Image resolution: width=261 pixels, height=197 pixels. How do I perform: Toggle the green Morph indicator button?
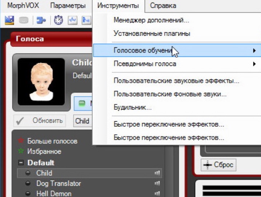[x=82, y=103]
